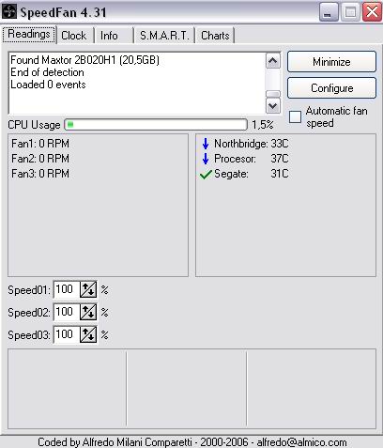Viewport: 383px width, 448px height.
Task: Click the Minimize button in the panel
Action: (x=331, y=62)
